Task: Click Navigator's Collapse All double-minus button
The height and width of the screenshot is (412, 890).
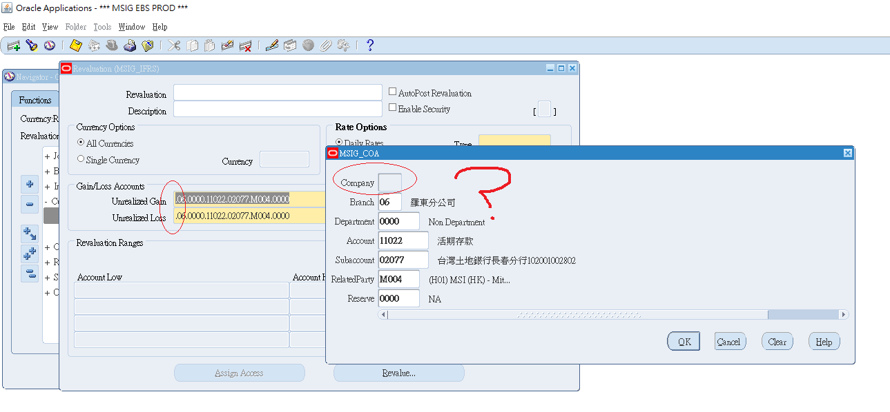Action: tap(30, 274)
